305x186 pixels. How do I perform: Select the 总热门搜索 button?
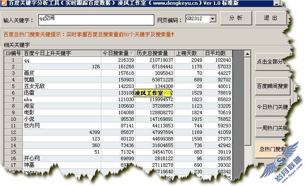(x=271, y=149)
